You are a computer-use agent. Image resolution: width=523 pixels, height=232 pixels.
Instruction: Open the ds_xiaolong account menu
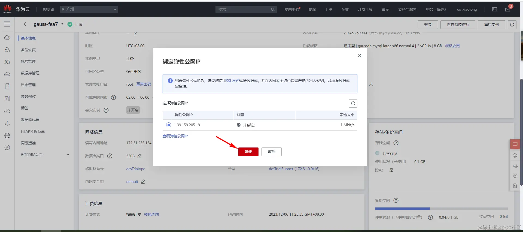click(467, 9)
